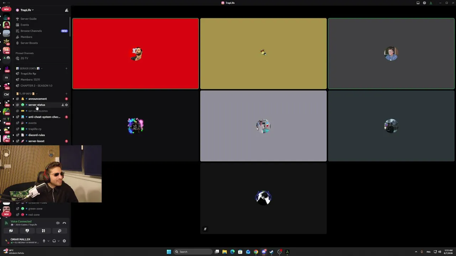This screenshot has width=456, height=256.
Task: Create invite for server-status channel
Action: pyautogui.click(x=63, y=105)
